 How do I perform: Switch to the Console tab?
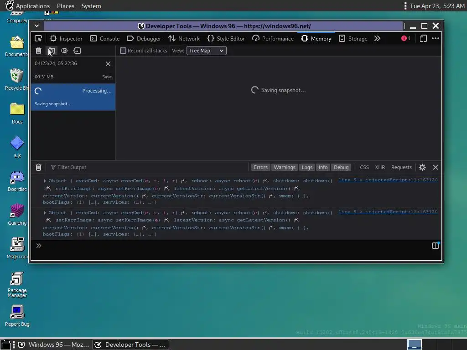click(105, 38)
